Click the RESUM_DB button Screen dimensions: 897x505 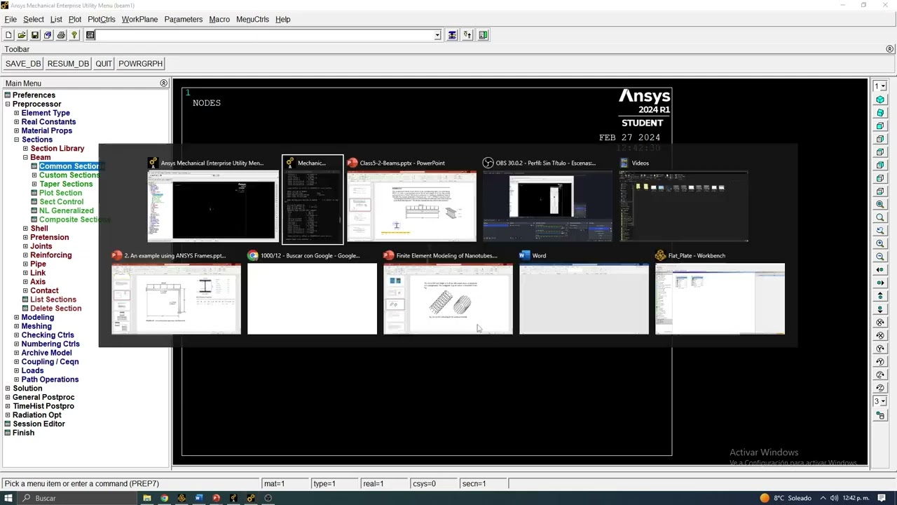pyautogui.click(x=68, y=64)
